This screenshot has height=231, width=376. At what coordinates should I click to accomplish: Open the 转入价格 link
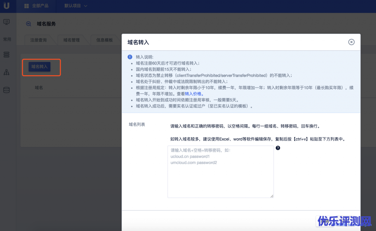pos(194,94)
